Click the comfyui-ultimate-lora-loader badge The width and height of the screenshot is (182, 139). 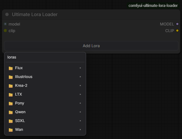tap(153, 6)
